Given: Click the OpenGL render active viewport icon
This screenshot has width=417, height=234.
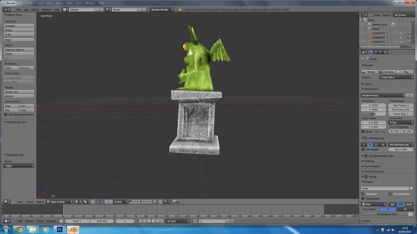Looking at the screenshot, I should [174, 202].
